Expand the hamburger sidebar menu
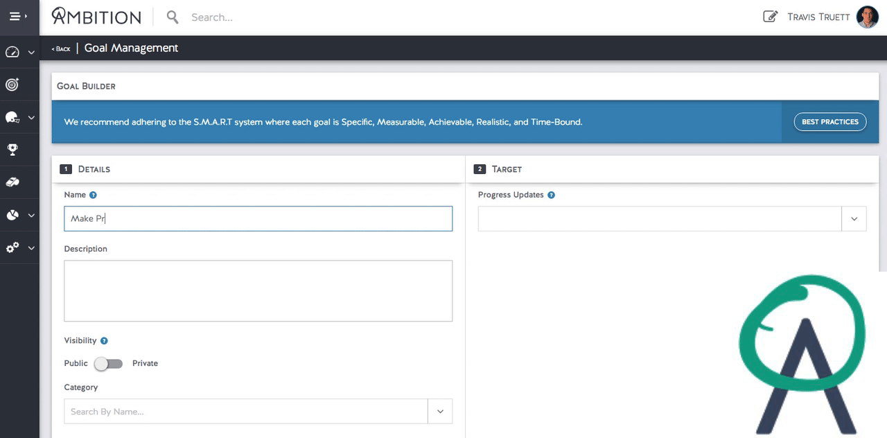The height and width of the screenshot is (438, 887). [x=17, y=17]
